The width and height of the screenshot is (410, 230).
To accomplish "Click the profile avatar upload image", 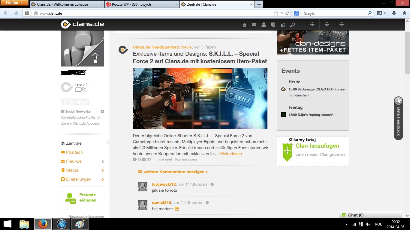I will click(x=83, y=48).
